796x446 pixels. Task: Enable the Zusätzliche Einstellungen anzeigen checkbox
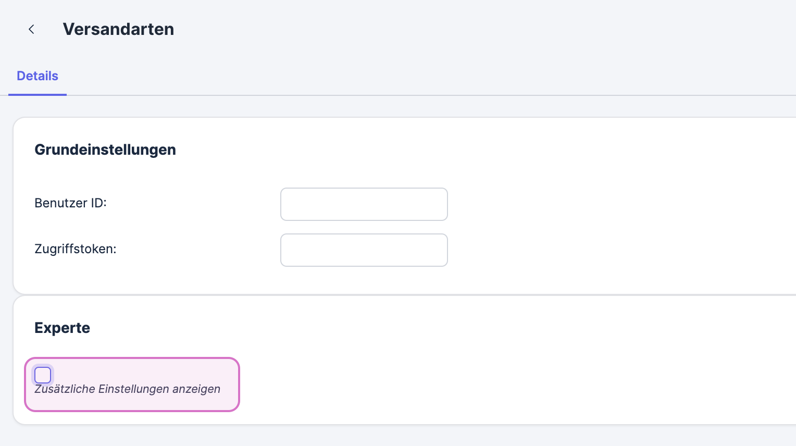pyautogui.click(x=43, y=375)
